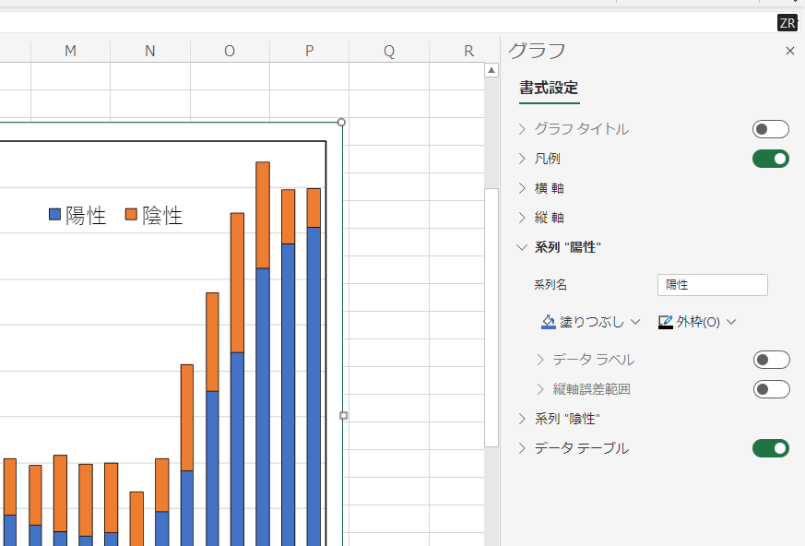Click chart top-right corner handle
805x546 pixels.
[342, 122]
